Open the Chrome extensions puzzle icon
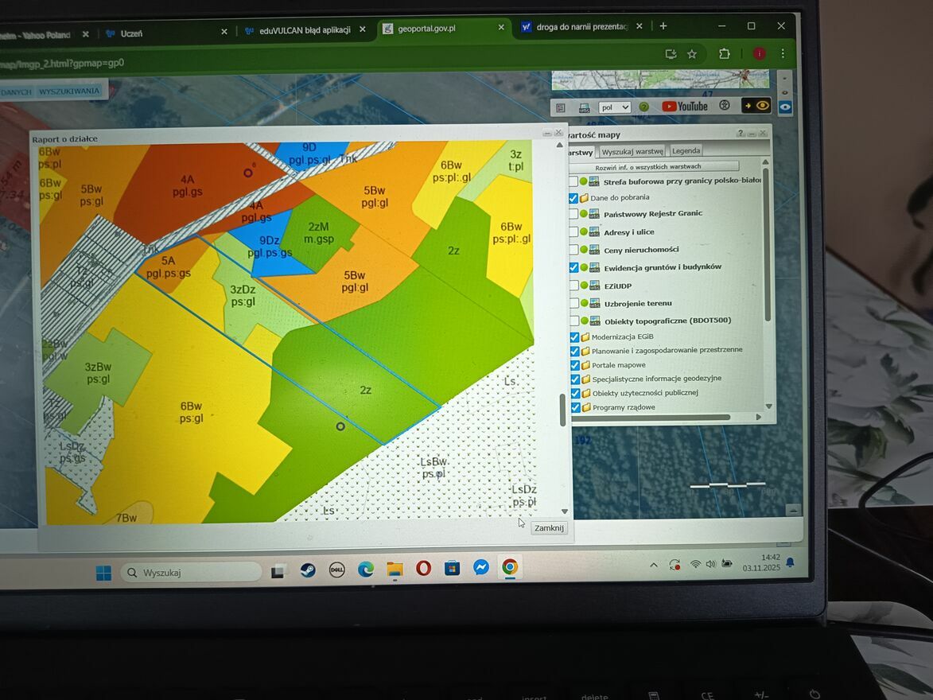Image resolution: width=933 pixels, height=700 pixels. [724, 54]
